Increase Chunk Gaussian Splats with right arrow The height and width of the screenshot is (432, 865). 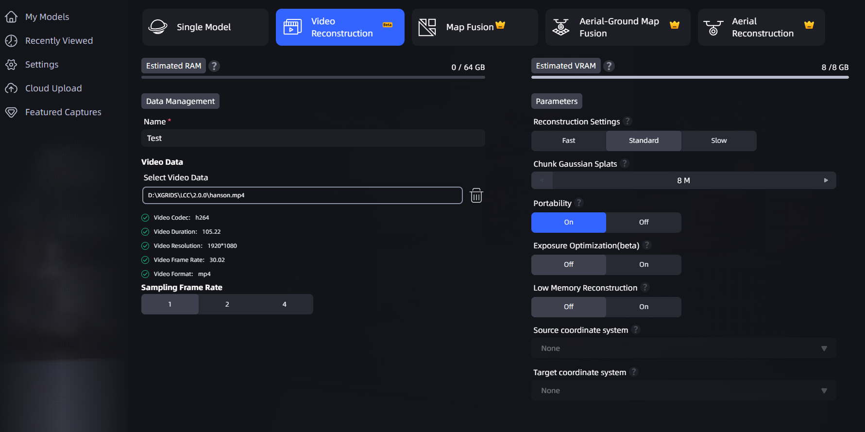click(826, 180)
